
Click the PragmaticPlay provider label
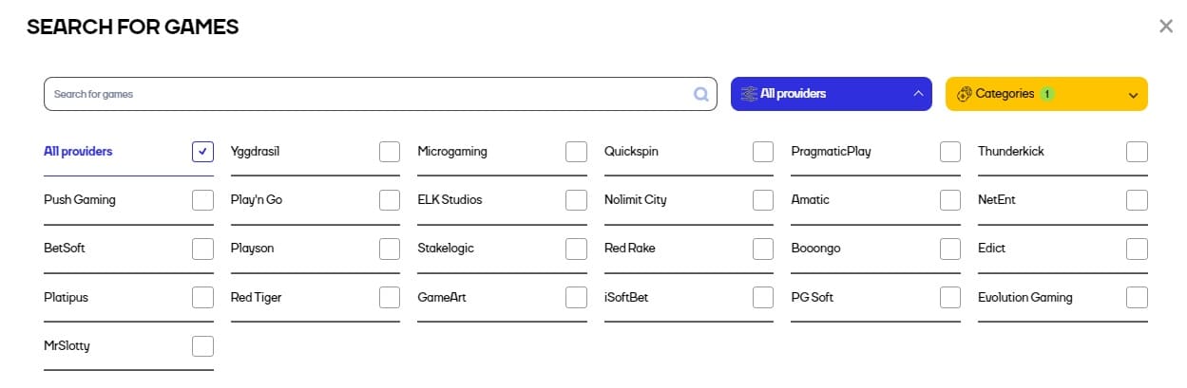click(831, 152)
